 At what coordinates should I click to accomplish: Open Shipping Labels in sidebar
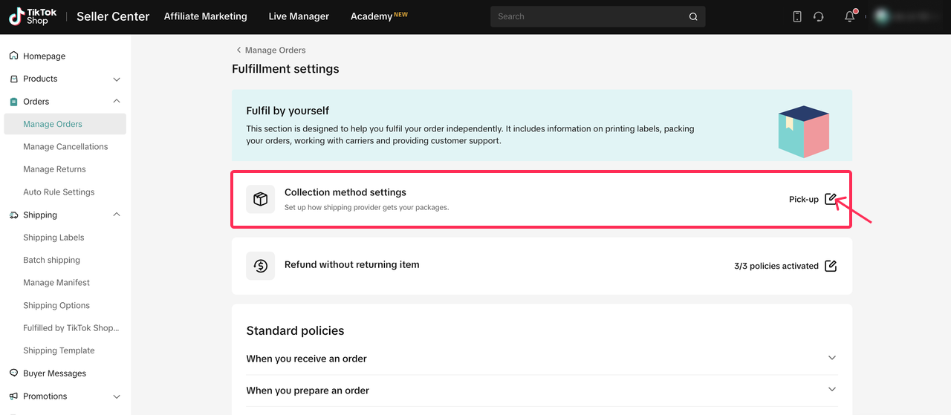[x=53, y=238]
